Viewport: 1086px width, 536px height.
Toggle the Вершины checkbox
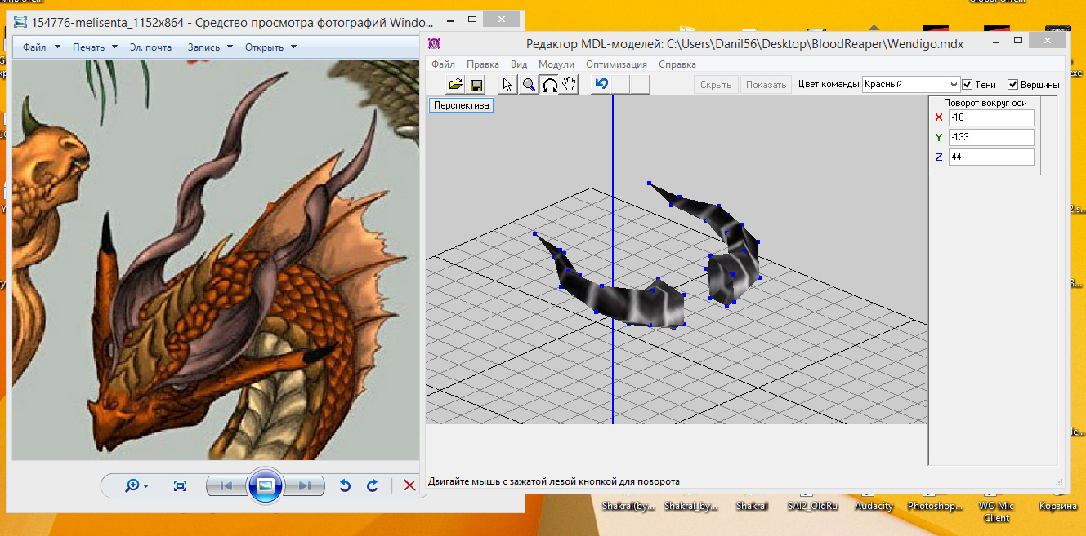point(1012,84)
